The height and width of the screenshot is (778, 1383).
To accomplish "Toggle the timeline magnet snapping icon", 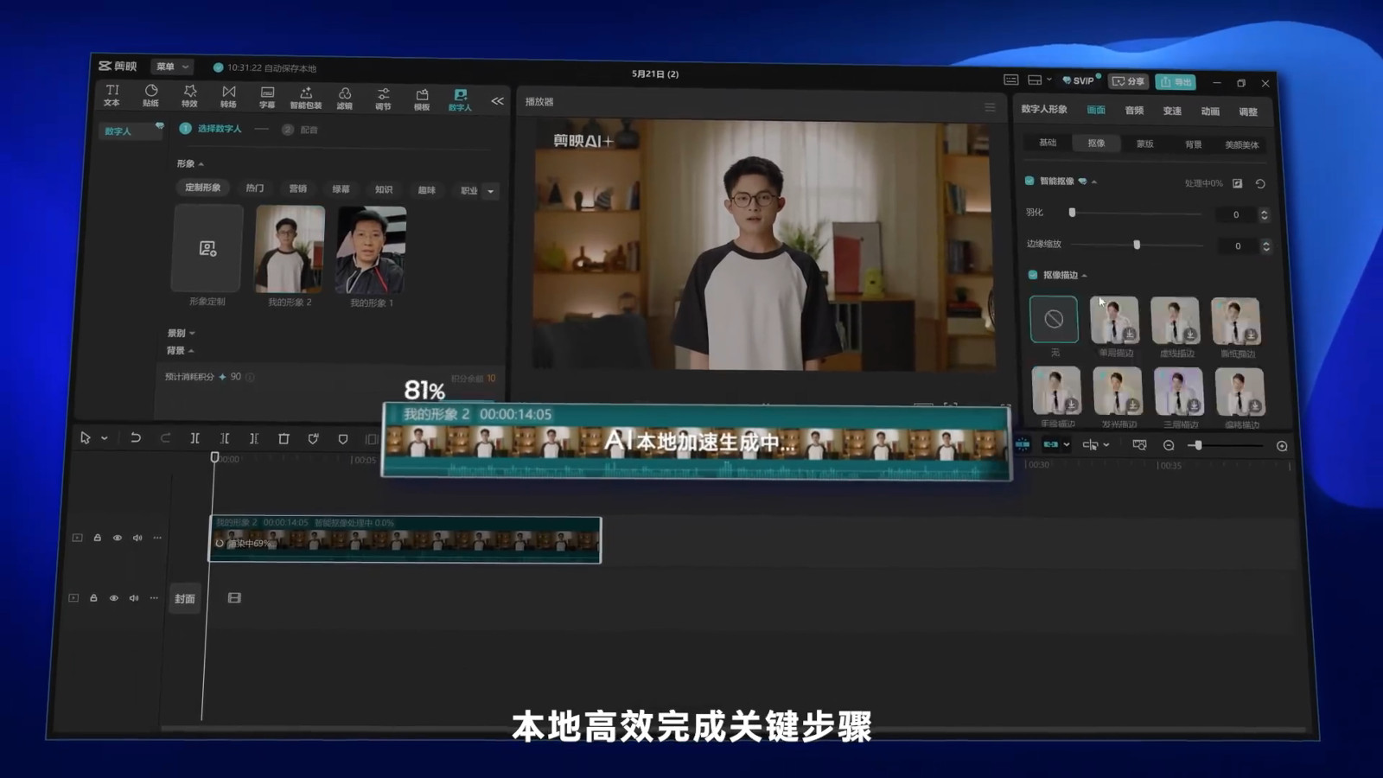I will click(1023, 444).
